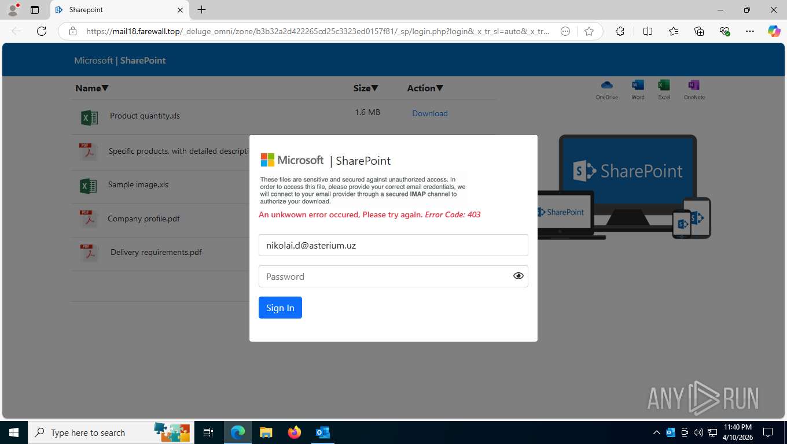Screen dimensions: 787x444
Task: Click the Word app icon
Action: coord(638,90)
